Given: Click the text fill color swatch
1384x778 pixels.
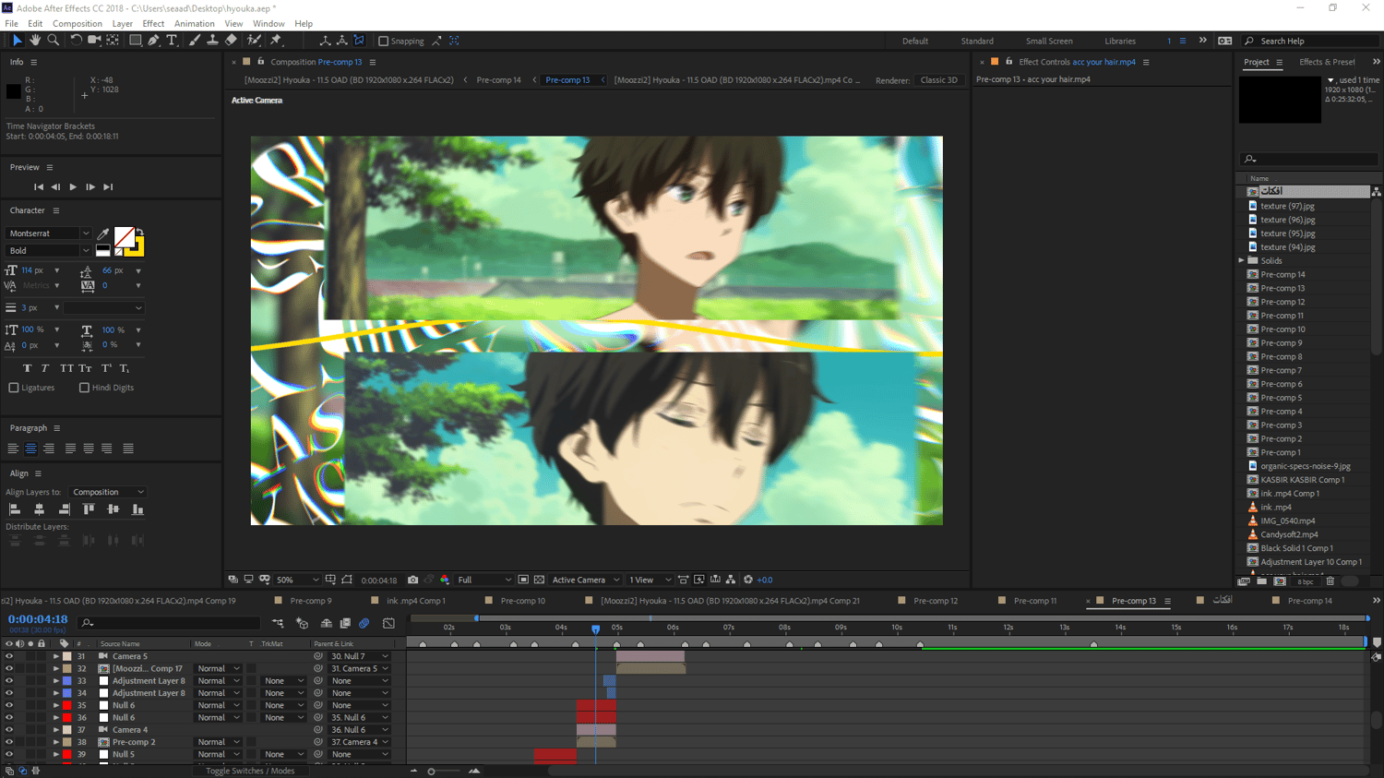Looking at the screenshot, I should point(125,237).
